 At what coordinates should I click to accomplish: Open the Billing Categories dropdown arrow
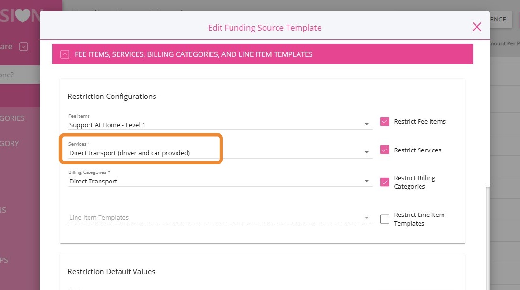click(x=367, y=182)
